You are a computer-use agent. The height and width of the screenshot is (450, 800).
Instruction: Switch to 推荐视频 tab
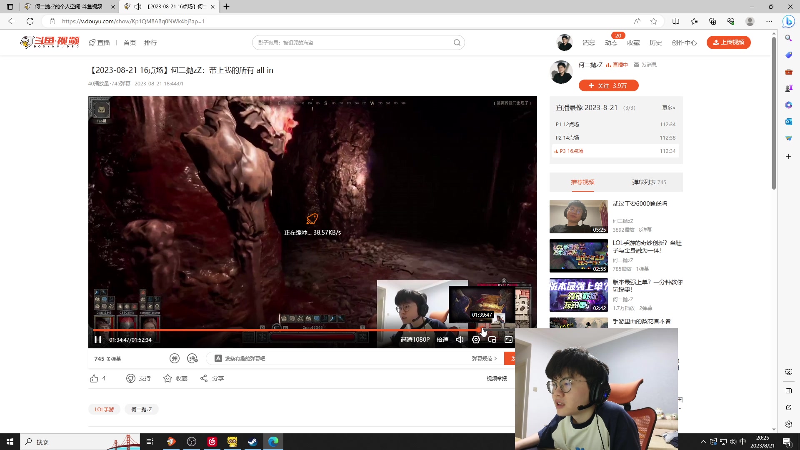(x=582, y=182)
